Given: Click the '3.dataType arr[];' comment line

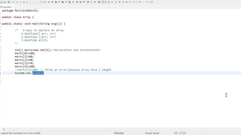Looking at the screenshot, I should click(35, 40).
